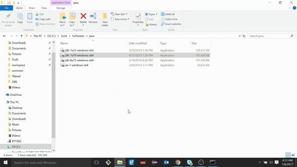297x167 pixels.
Task: Click Pin to Quick access icon
Action: click(8, 17)
